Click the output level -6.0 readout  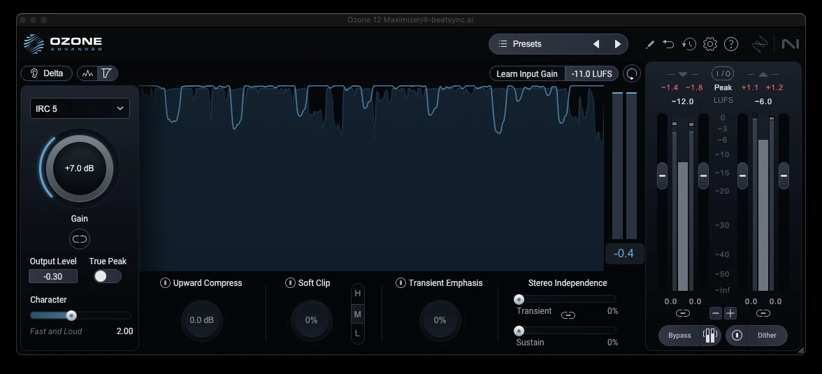pyautogui.click(x=763, y=101)
